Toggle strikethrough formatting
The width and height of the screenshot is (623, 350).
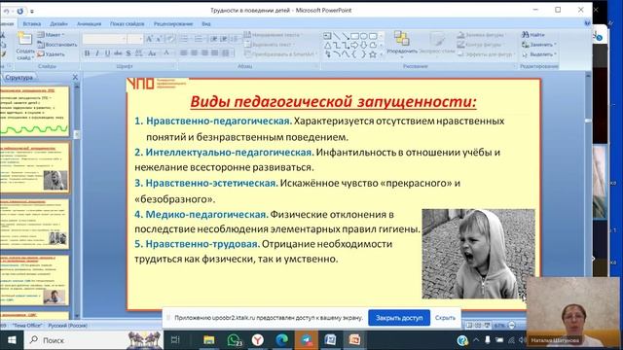click(x=118, y=53)
